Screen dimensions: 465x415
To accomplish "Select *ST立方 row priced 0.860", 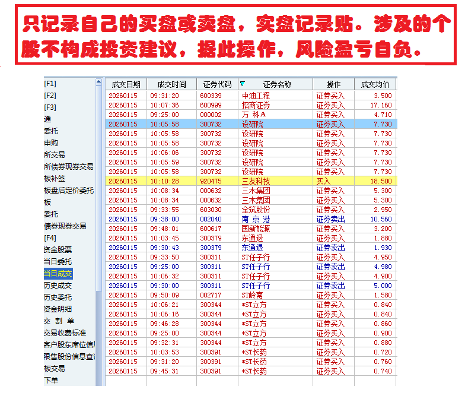I will 251,324.
